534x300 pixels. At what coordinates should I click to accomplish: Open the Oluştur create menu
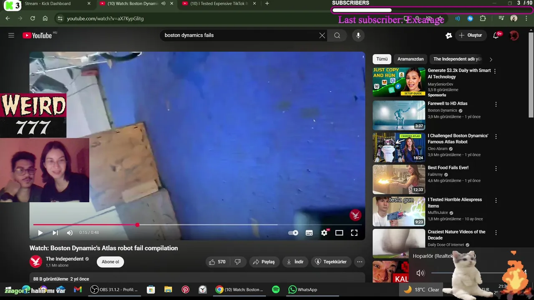[x=471, y=35]
